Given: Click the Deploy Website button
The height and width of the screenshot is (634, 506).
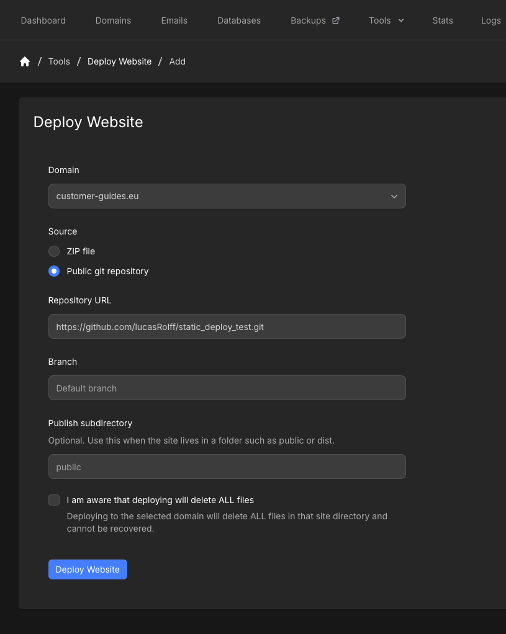Looking at the screenshot, I should click(x=88, y=569).
